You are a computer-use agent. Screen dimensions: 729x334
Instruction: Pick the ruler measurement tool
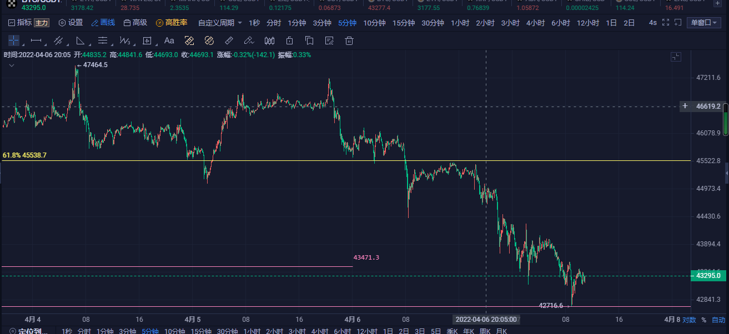[228, 41]
